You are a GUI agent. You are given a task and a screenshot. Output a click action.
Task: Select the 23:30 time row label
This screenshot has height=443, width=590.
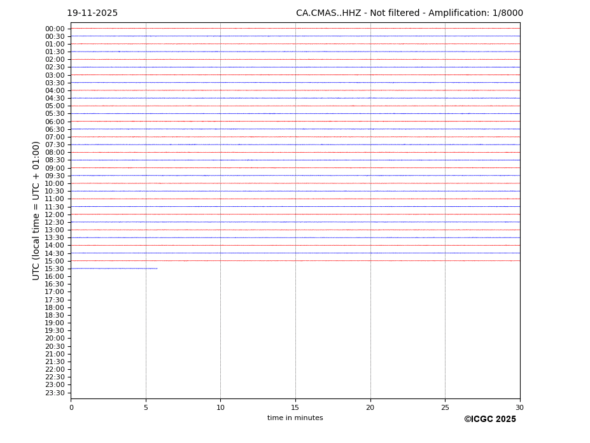(55, 393)
